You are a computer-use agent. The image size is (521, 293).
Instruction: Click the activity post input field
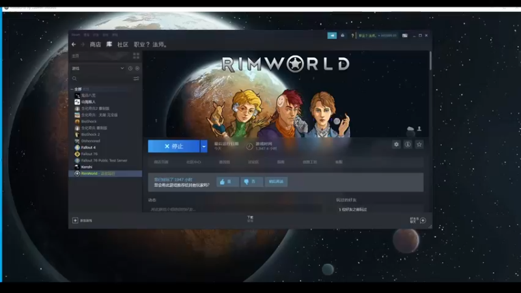[234, 209]
